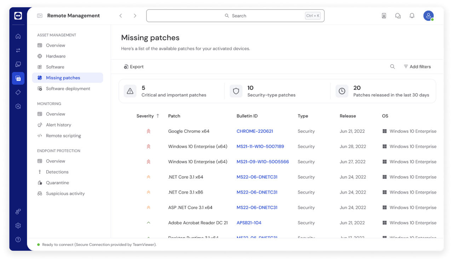Click the table search magnifier icon
453x262 pixels.
click(392, 66)
